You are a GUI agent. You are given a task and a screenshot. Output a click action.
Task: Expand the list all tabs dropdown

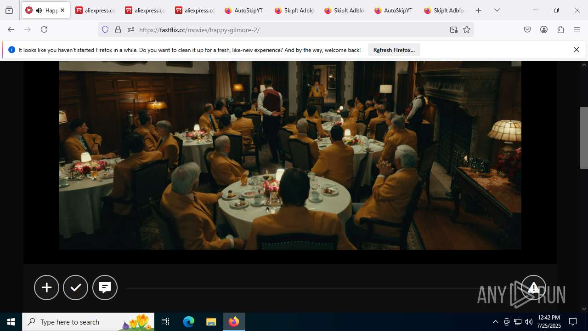[x=497, y=10]
